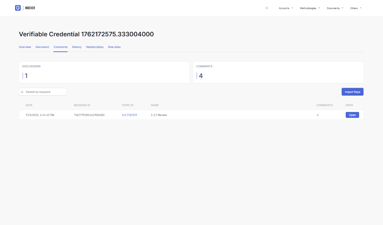This screenshot has width=383, height=225.
Task: Click the INDEXER brand text
Action: (x=30, y=8)
